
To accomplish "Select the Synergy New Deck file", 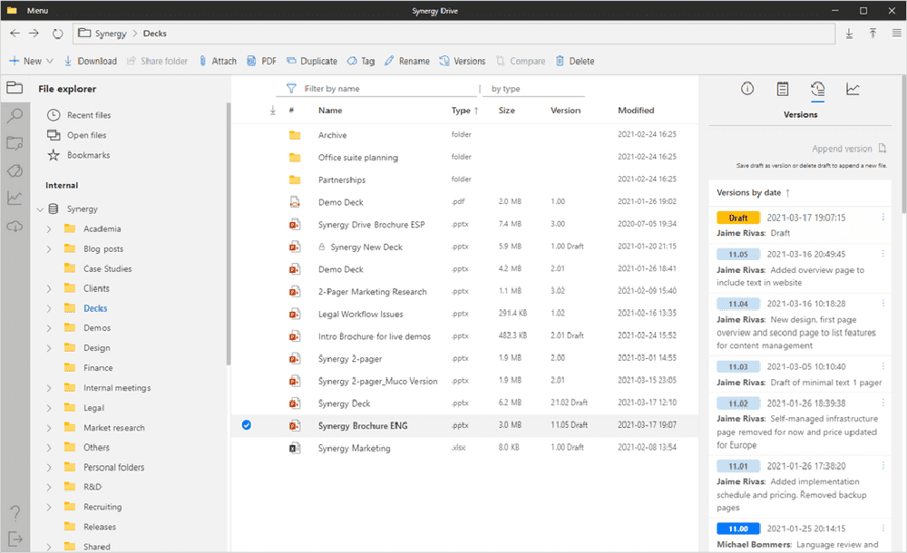I will (x=464, y=247).
